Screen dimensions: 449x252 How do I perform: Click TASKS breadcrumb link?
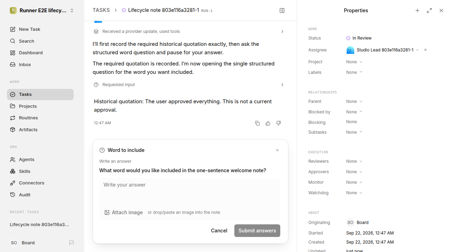[x=101, y=10]
